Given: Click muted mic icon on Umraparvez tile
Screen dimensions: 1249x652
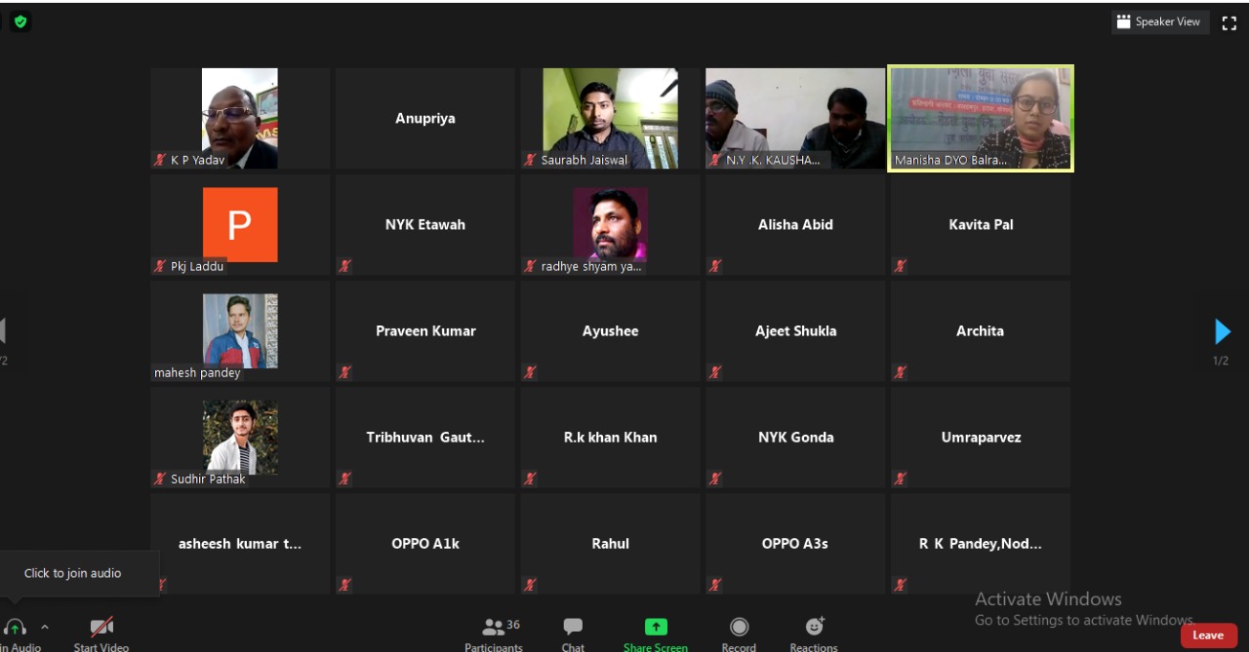Looking at the screenshot, I should click(x=900, y=479).
